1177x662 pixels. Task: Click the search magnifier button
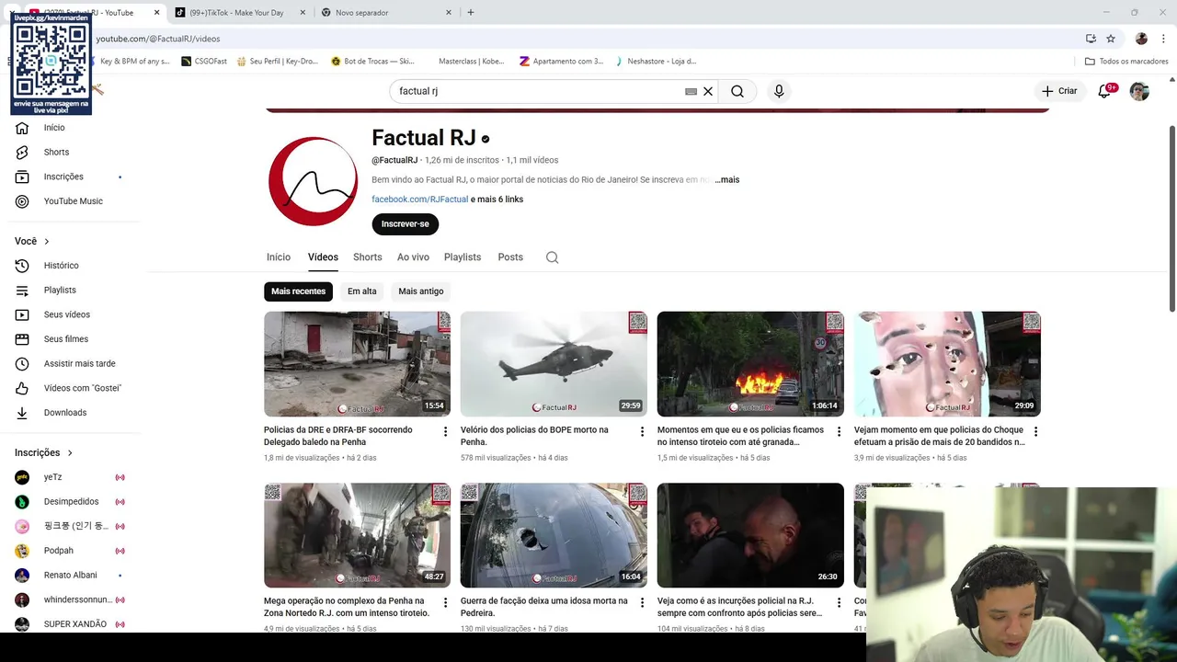737,91
